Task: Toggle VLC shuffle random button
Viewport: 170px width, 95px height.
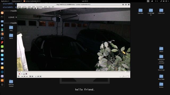Action: coord(40,76)
